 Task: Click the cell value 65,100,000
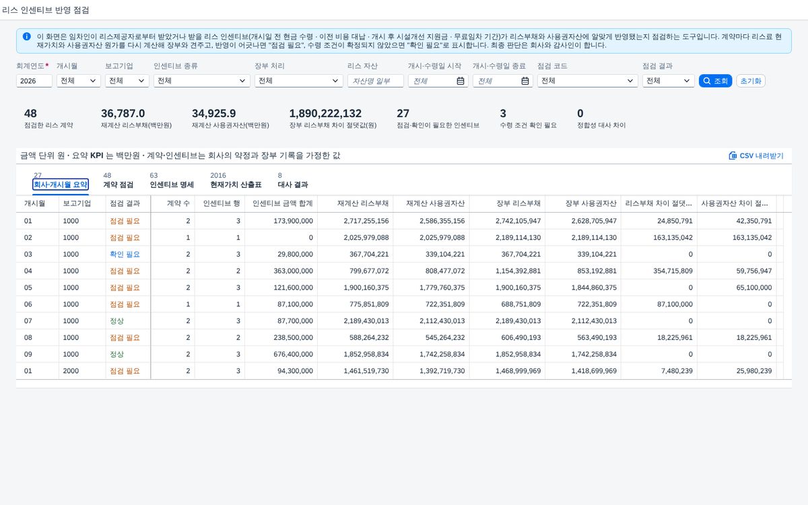(753, 288)
